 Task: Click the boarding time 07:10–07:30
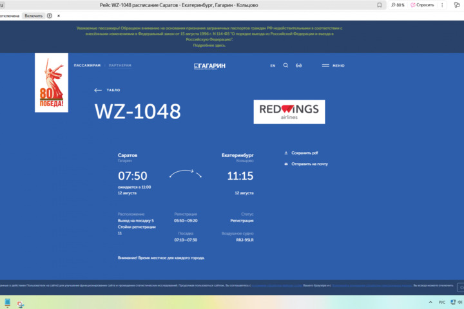[186, 240]
